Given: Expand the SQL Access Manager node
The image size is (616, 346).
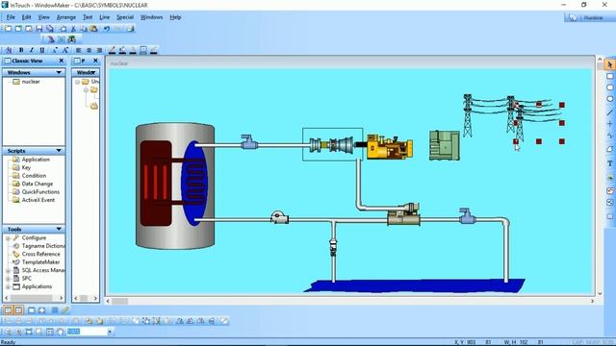Looking at the screenshot, I should pos(8,271).
